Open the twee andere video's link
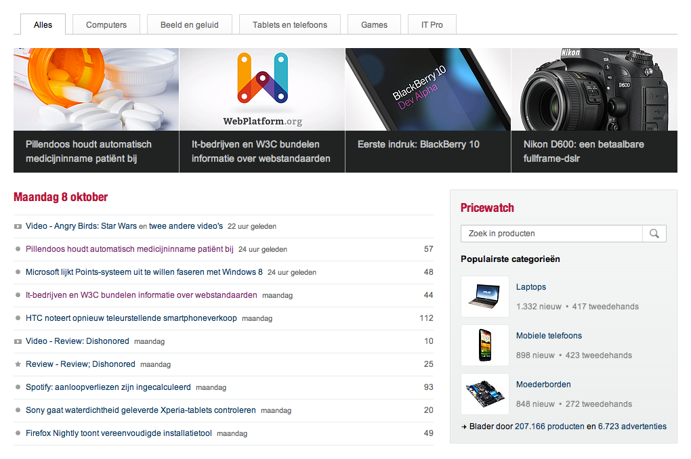This screenshot has height=459, width=691. point(186,226)
